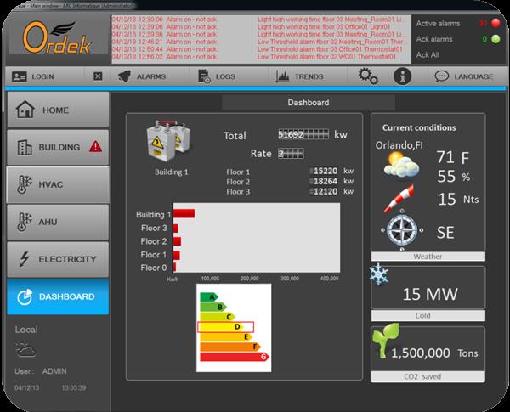Open the settings gears icon
Viewport: 510px width, 412px height.
(368, 76)
